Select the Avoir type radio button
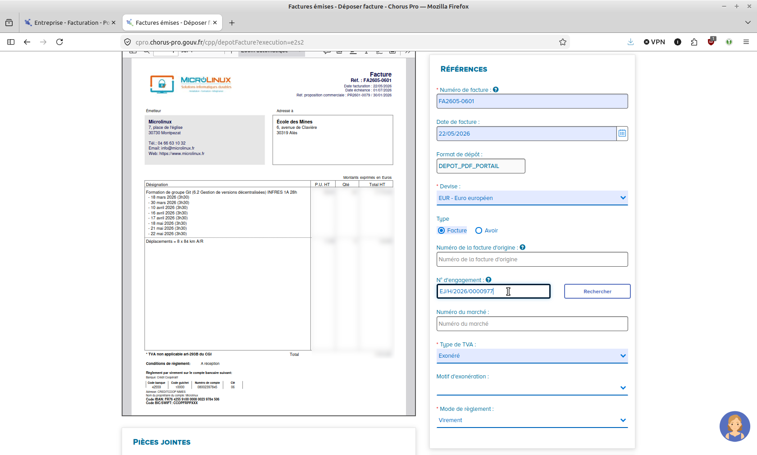 point(479,231)
